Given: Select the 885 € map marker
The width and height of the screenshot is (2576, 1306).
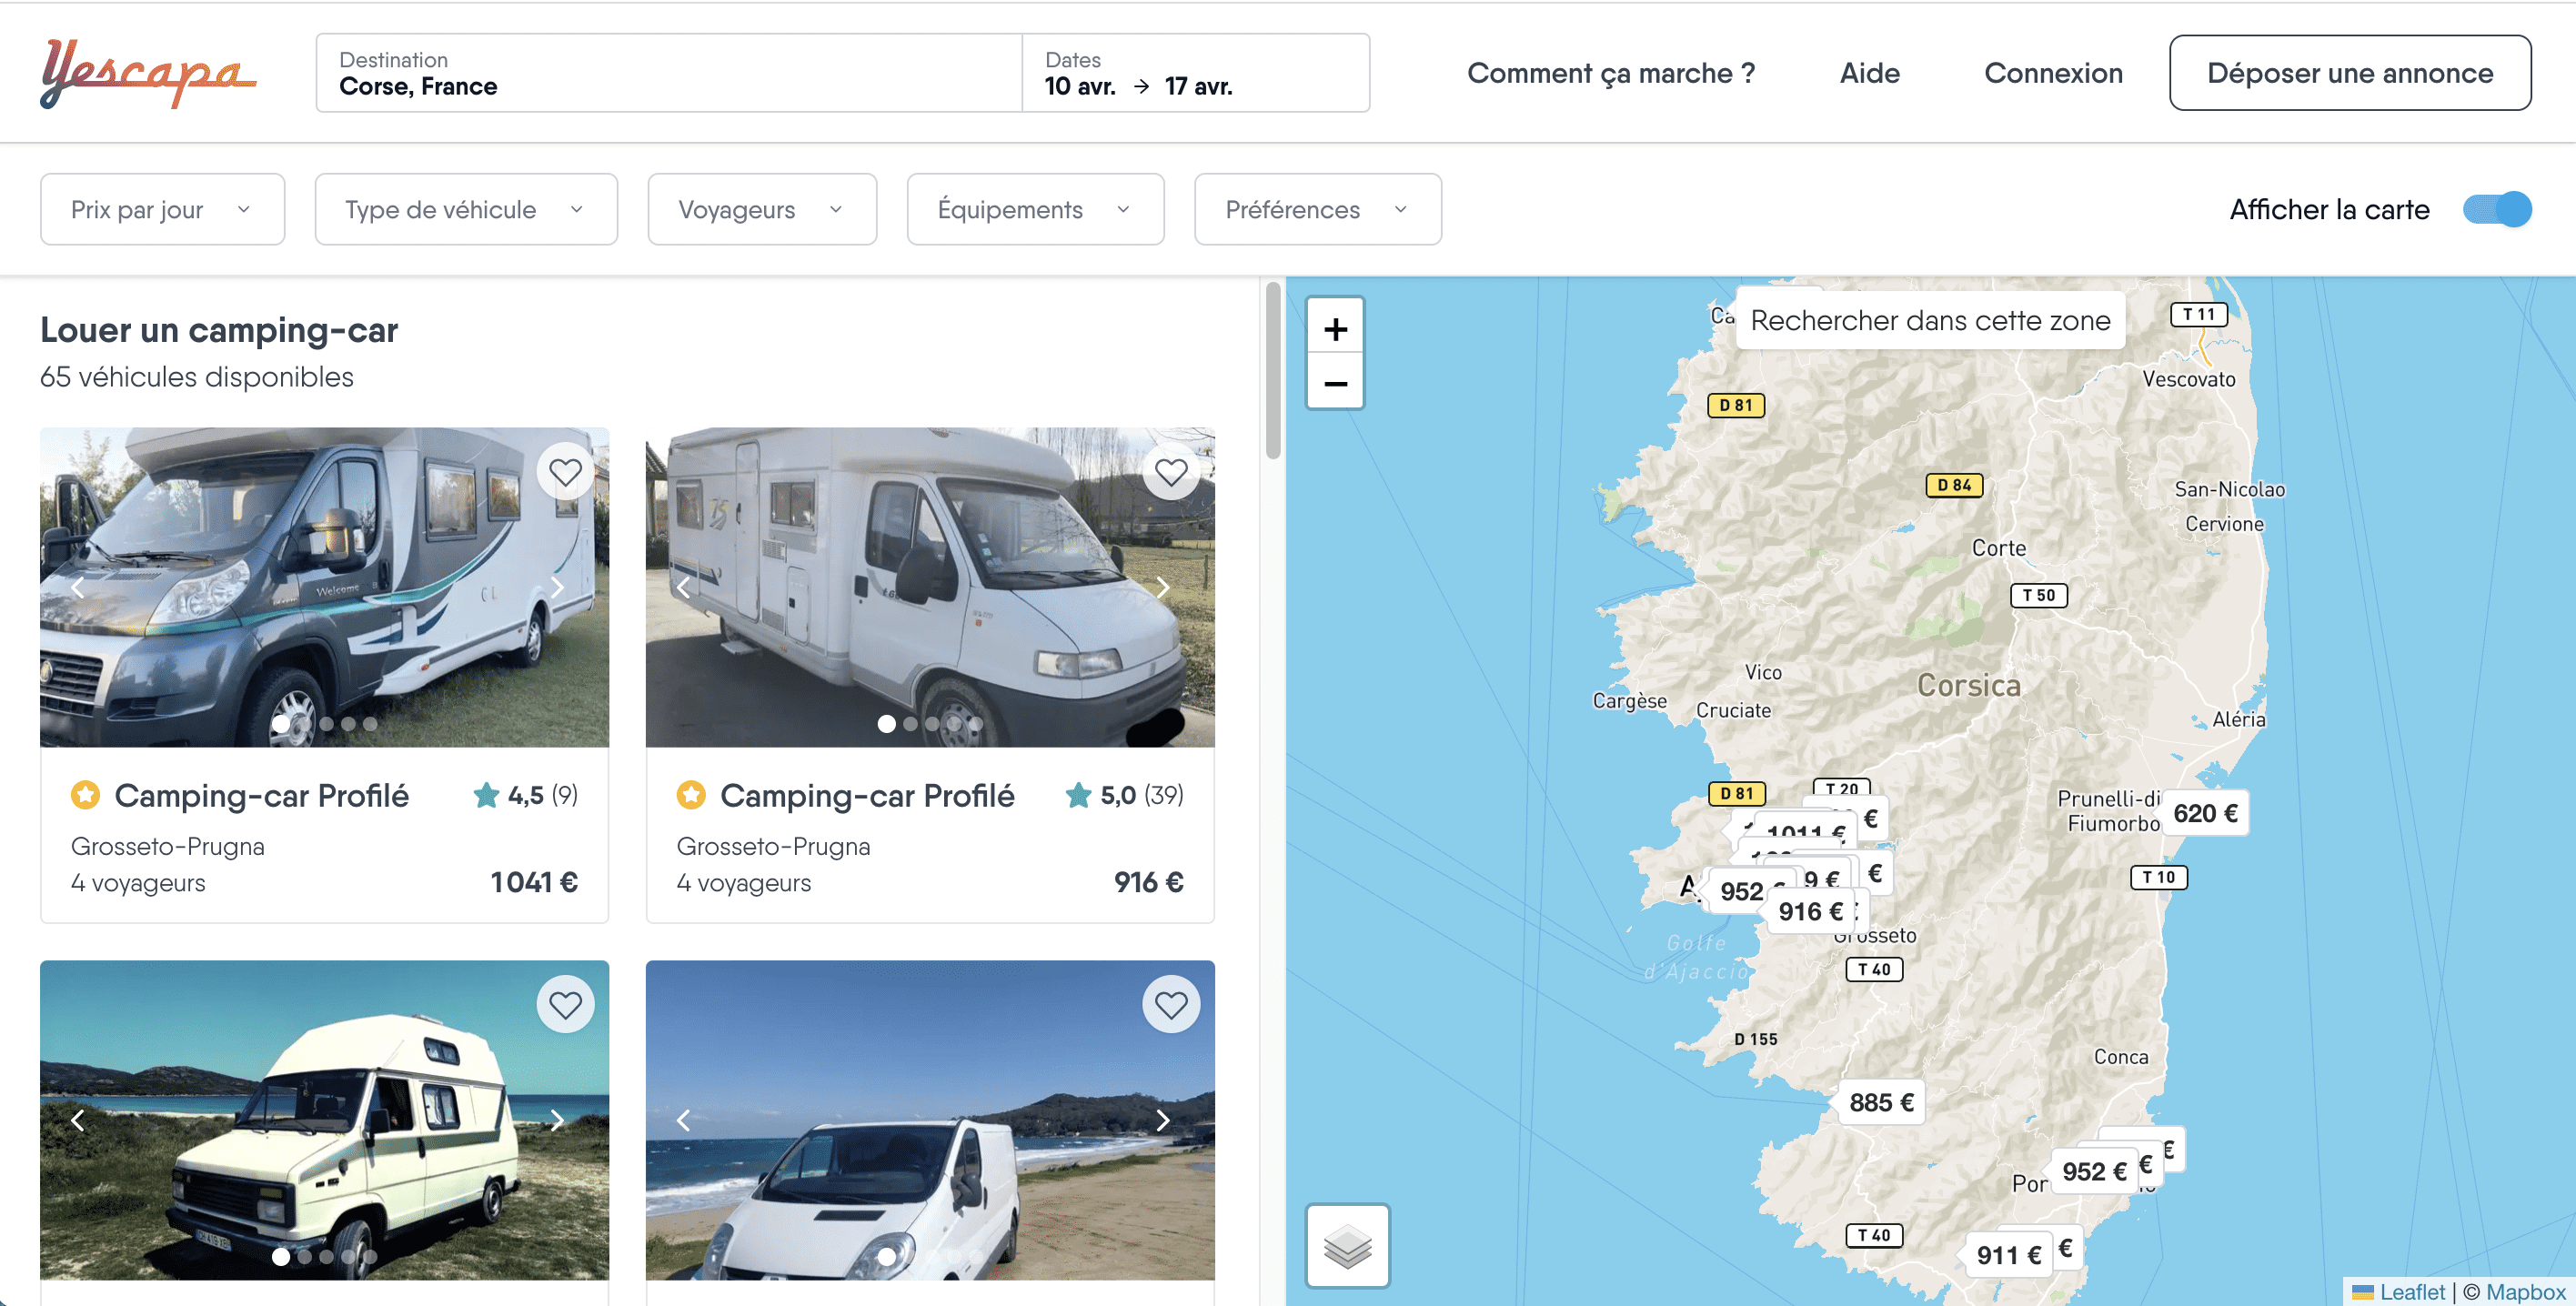Looking at the screenshot, I should click(1881, 1102).
